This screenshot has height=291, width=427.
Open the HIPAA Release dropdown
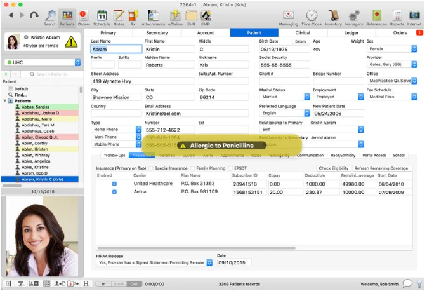pos(154,262)
